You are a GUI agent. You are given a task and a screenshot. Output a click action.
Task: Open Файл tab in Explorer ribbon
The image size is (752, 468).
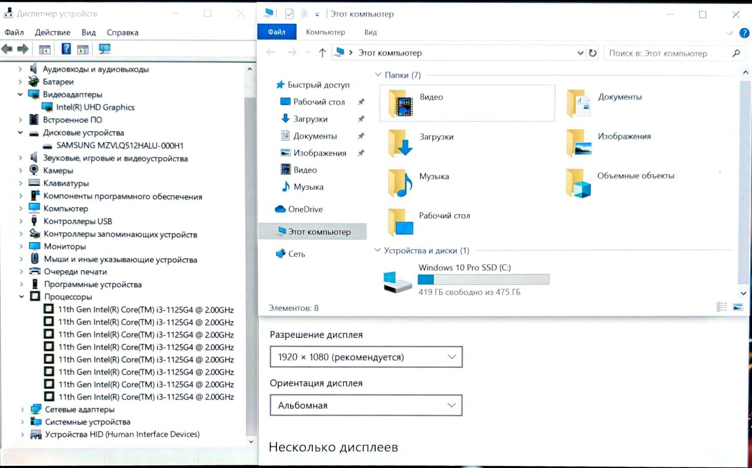click(276, 32)
